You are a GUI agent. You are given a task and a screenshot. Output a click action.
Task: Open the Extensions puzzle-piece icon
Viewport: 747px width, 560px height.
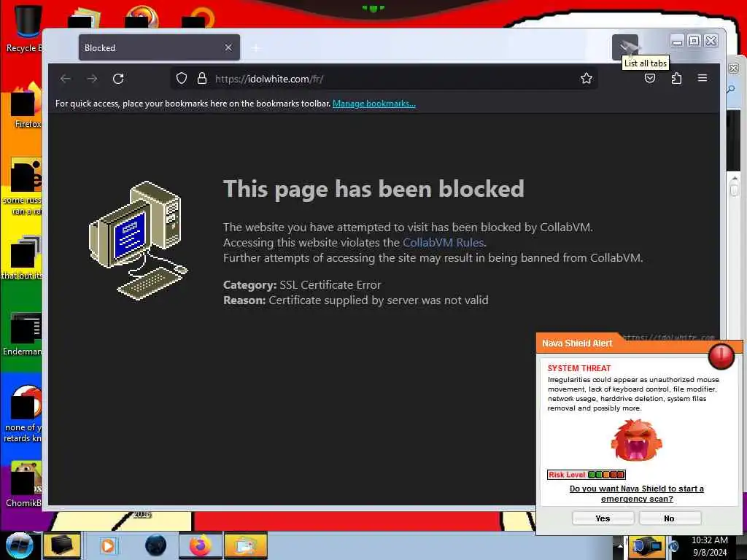tap(676, 79)
